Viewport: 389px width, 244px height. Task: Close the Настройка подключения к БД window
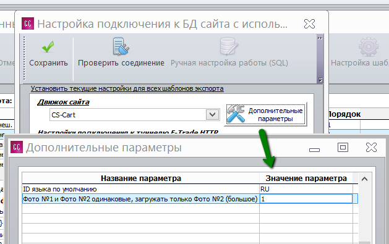(309, 23)
